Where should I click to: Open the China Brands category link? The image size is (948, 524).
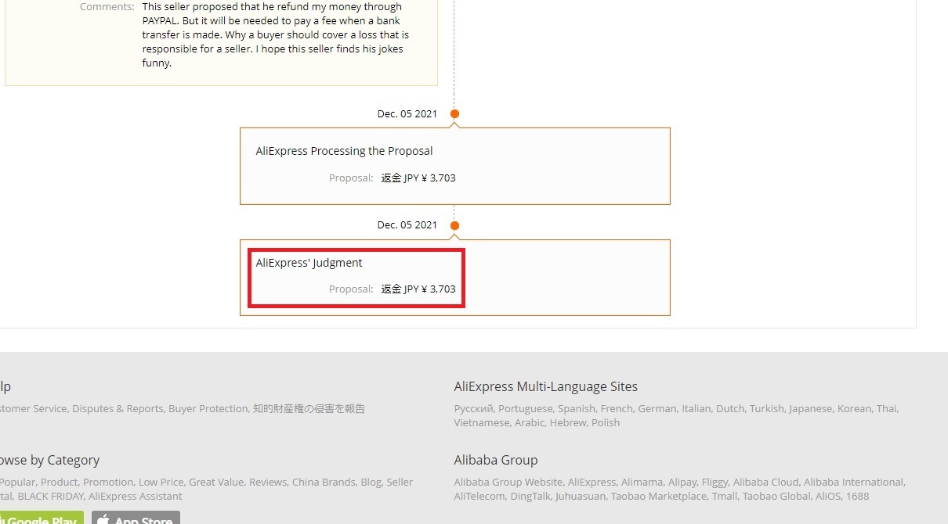(x=324, y=482)
